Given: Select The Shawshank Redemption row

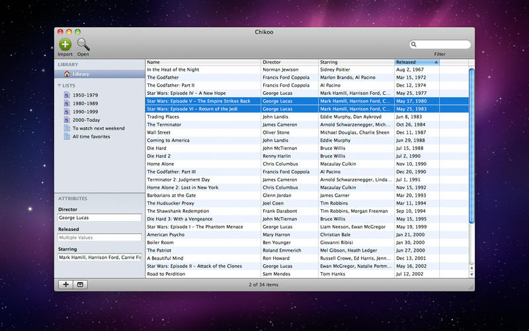Looking at the screenshot, I should (307, 211).
